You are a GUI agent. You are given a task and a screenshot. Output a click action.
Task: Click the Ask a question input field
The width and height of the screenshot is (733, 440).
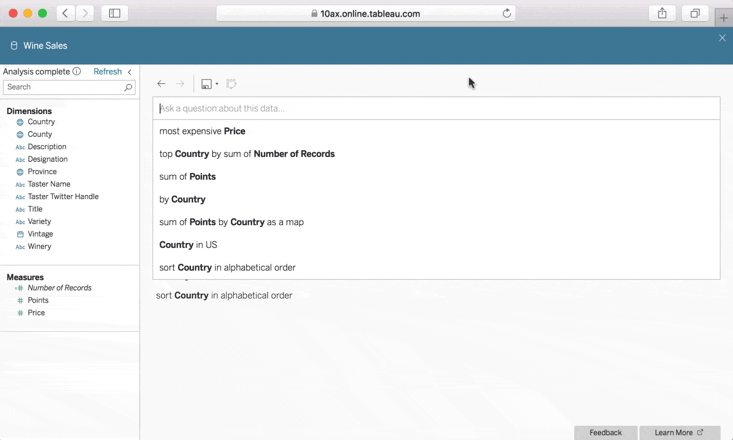click(436, 108)
